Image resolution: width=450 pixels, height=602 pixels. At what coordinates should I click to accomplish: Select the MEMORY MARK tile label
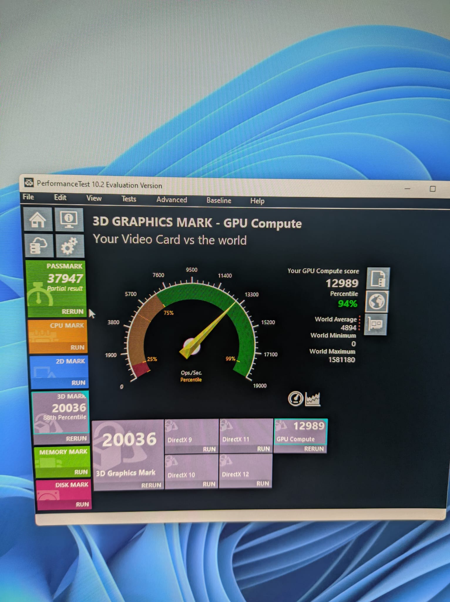coord(63,452)
